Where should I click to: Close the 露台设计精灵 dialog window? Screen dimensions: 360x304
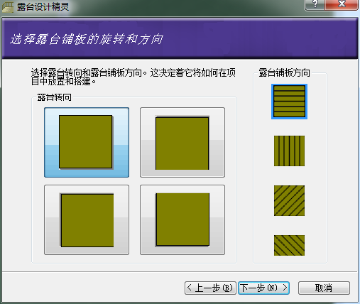click(x=342, y=5)
